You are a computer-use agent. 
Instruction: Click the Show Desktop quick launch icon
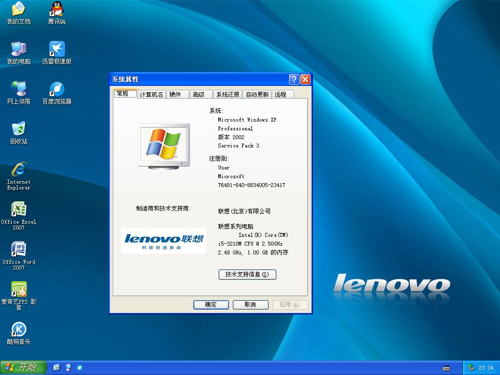(x=67, y=367)
